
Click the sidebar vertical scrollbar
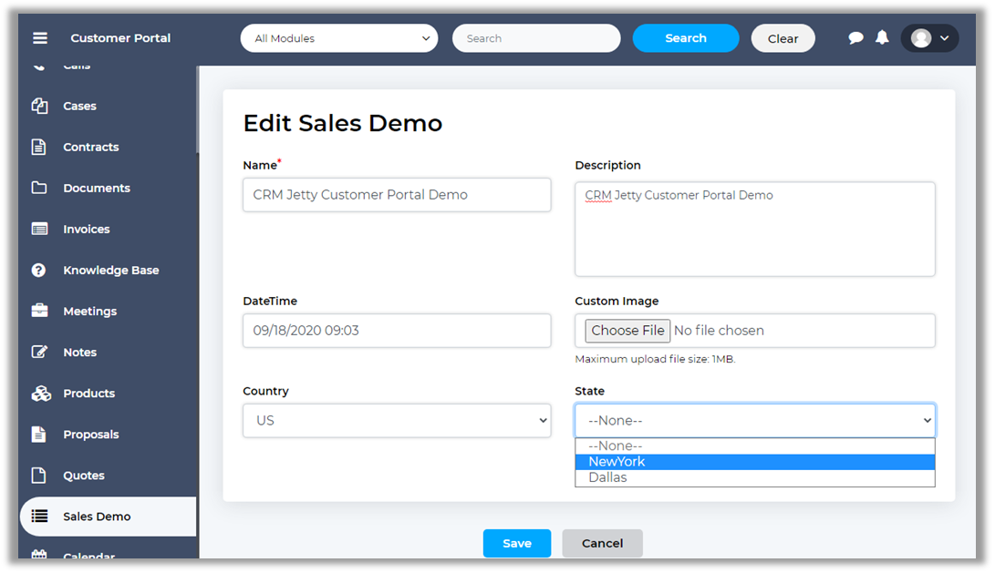[x=197, y=109]
